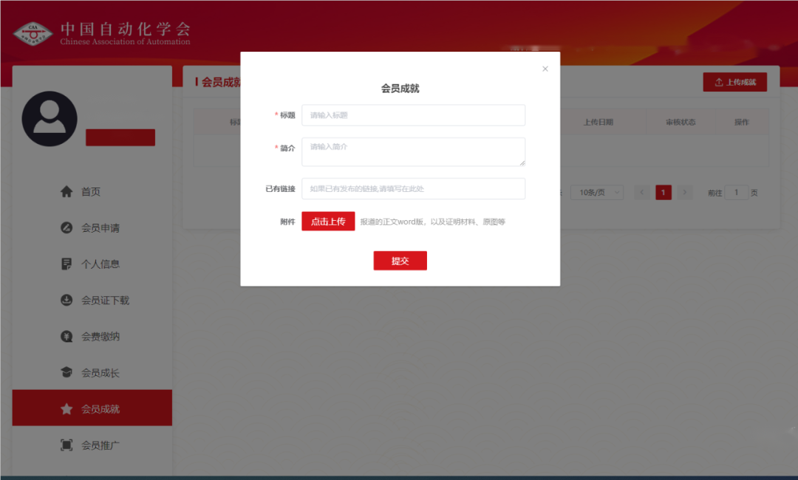This screenshot has width=798, height=480.
Task: Click the 会员推广 scan icon
Action: (x=66, y=445)
